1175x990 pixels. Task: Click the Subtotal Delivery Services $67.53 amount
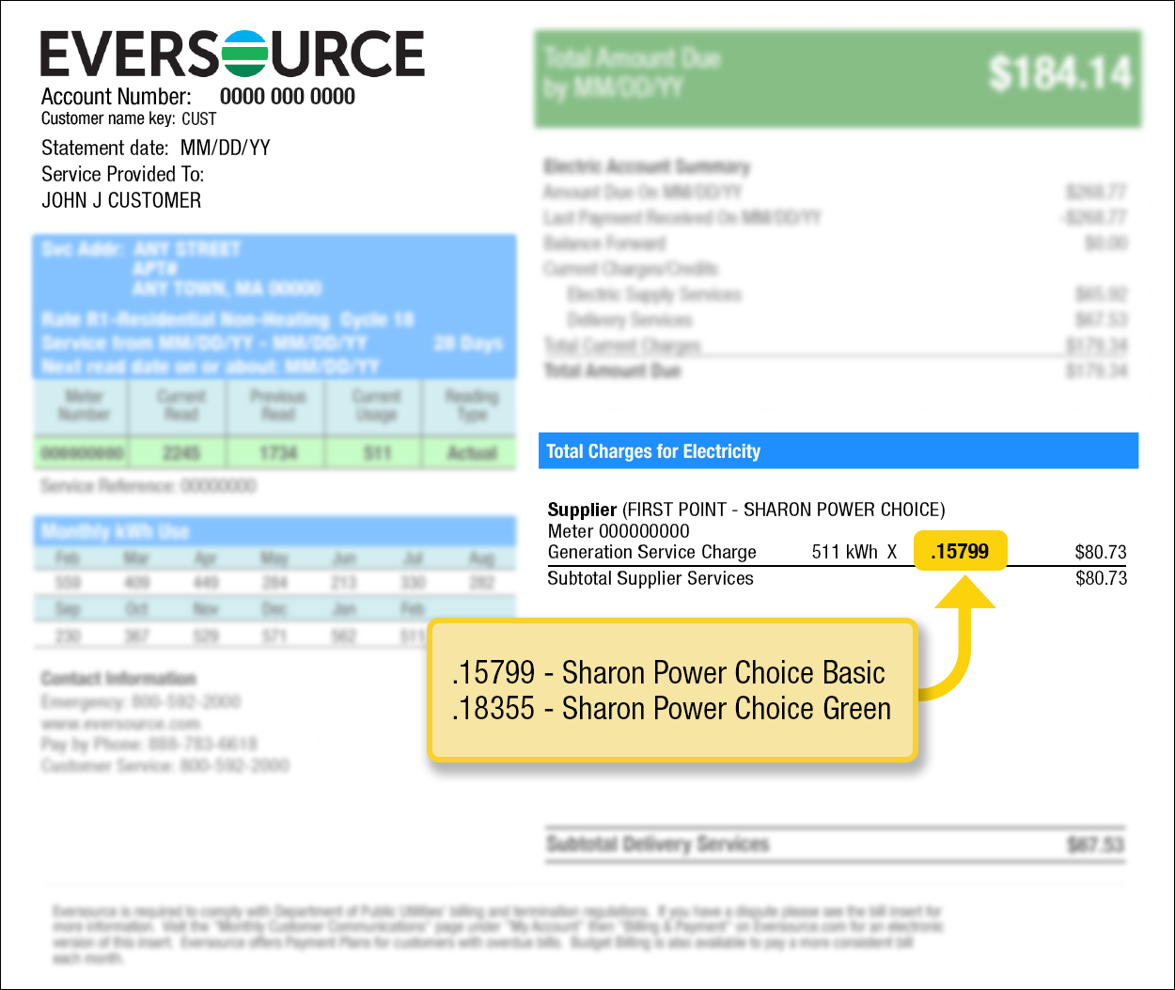point(1096,845)
